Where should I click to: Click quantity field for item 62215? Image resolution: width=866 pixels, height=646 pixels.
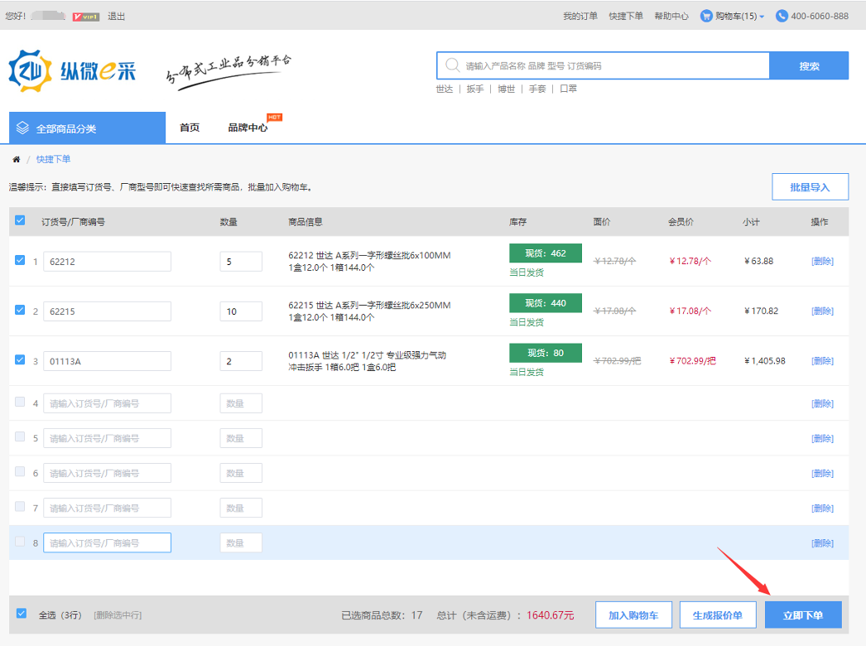[x=240, y=311]
